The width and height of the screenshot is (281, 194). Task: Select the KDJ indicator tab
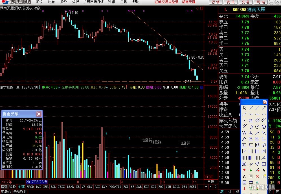coord(146,187)
